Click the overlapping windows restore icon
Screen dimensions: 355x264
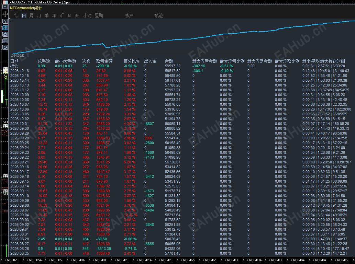[5, 47]
